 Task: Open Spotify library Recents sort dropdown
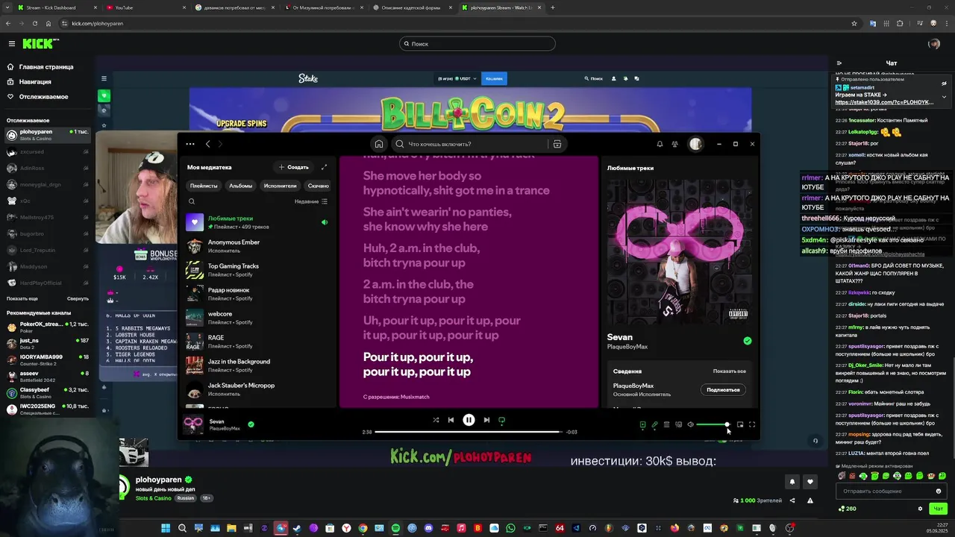(x=310, y=201)
